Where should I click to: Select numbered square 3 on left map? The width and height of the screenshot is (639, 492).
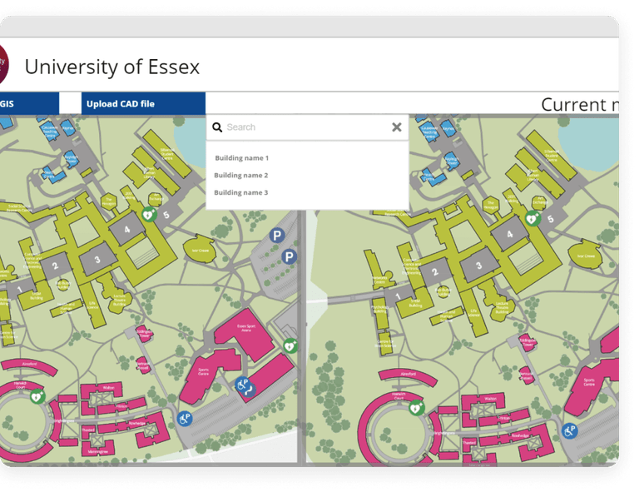(x=97, y=260)
